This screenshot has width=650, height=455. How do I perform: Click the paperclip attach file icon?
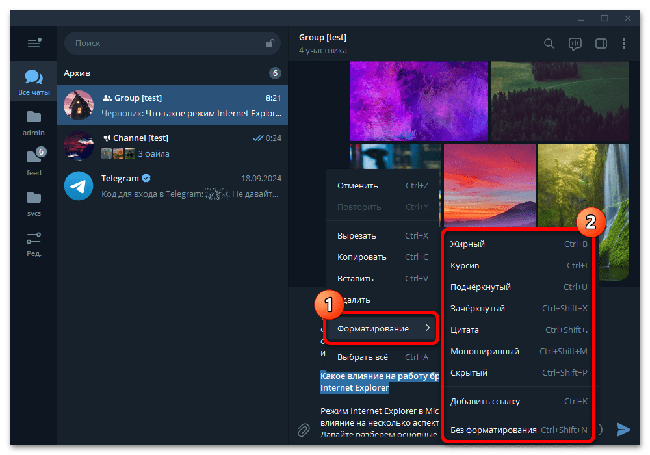click(304, 430)
